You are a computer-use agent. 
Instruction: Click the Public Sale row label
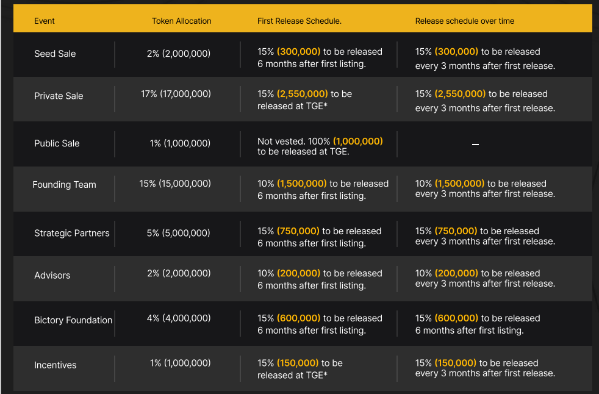click(x=57, y=143)
